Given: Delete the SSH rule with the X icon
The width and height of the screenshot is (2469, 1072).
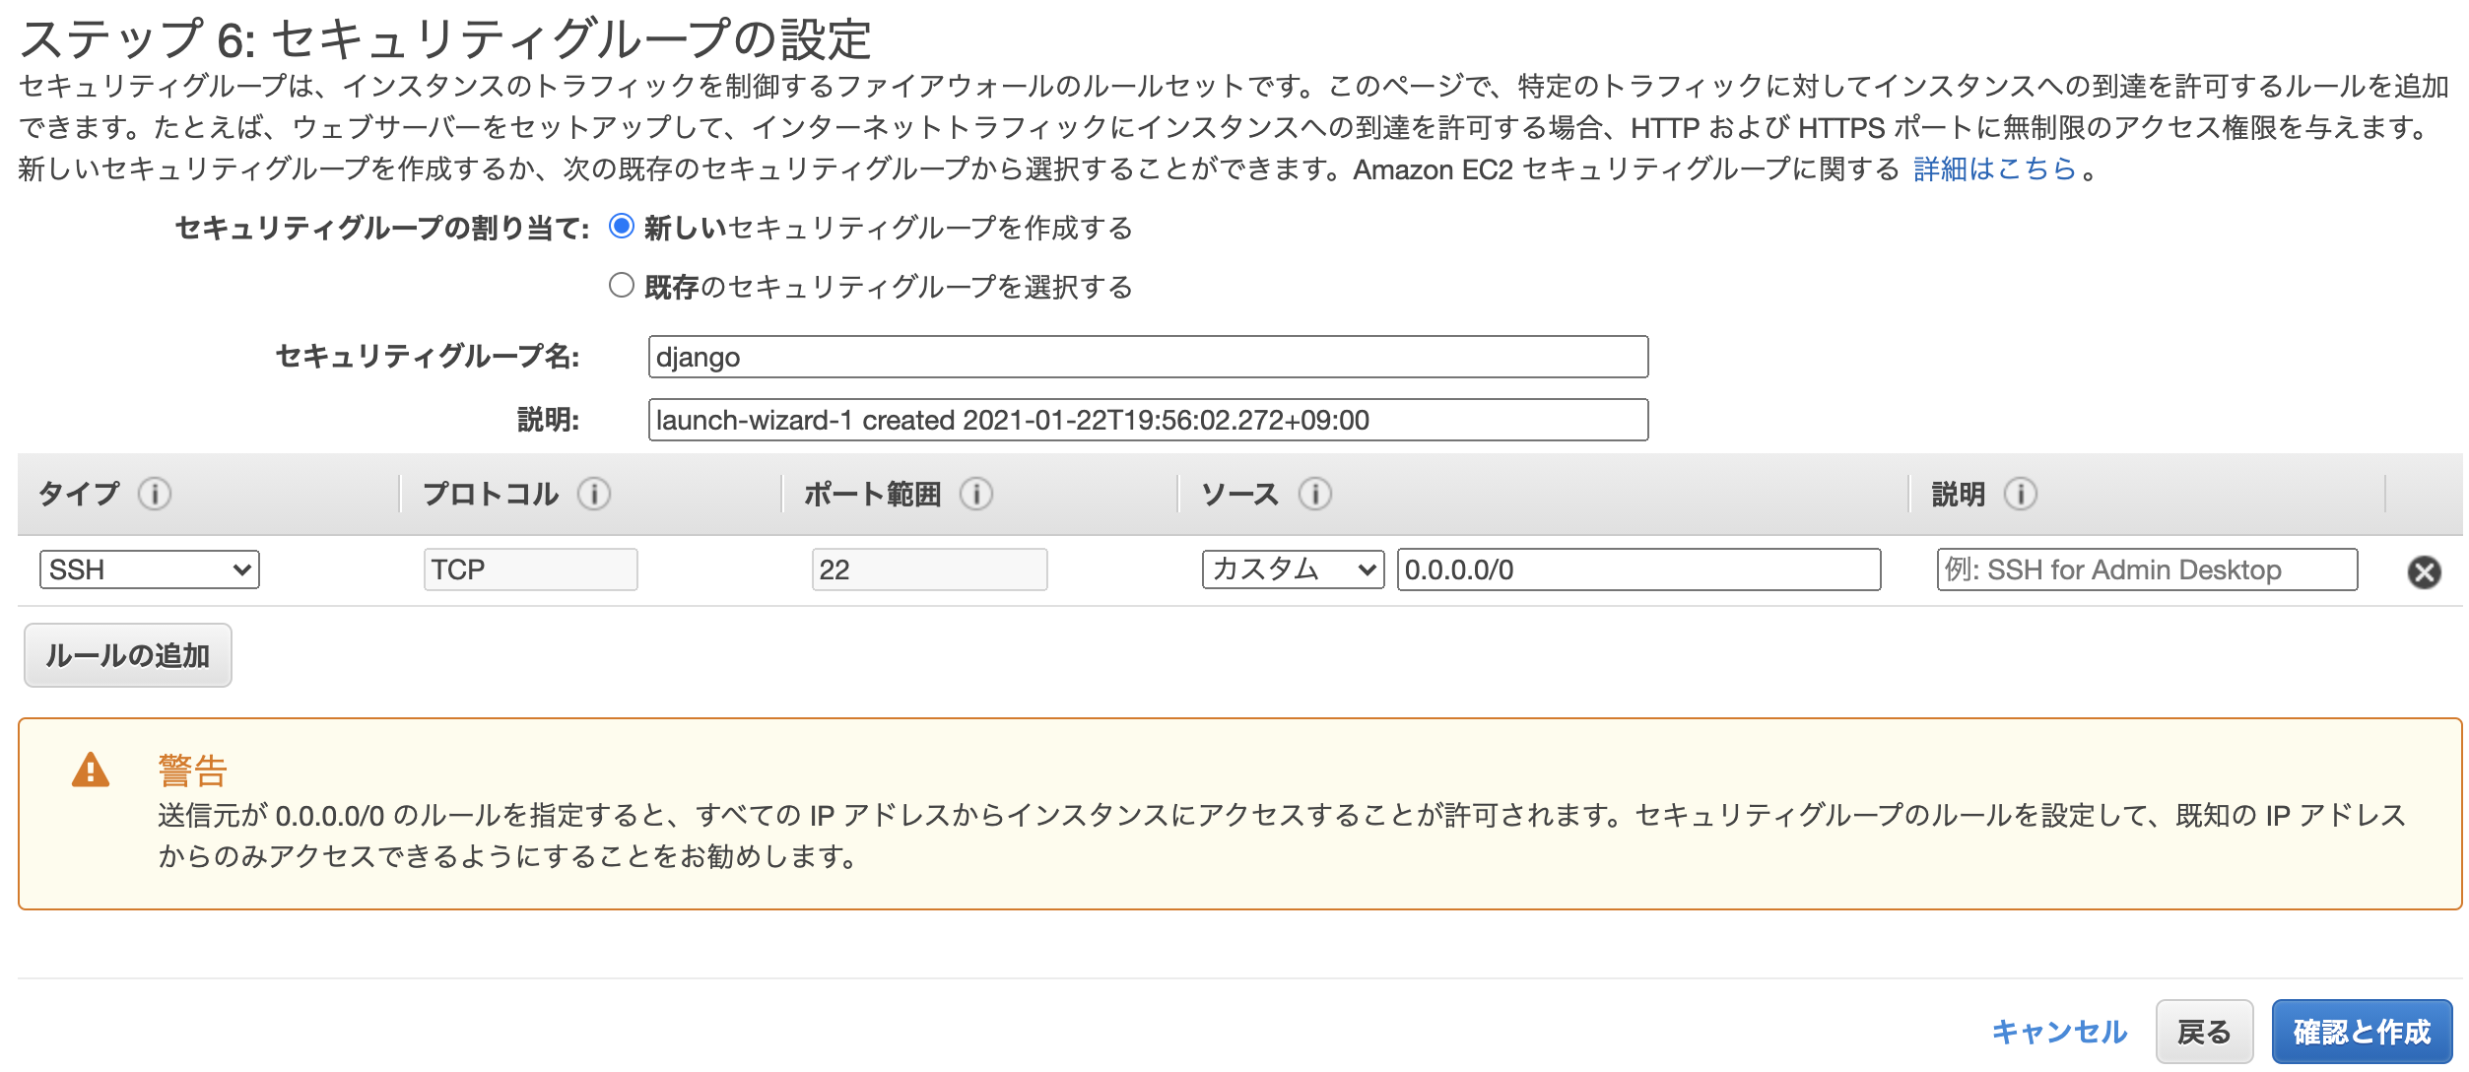Looking at the screenshot, I should pos(2425,569).
